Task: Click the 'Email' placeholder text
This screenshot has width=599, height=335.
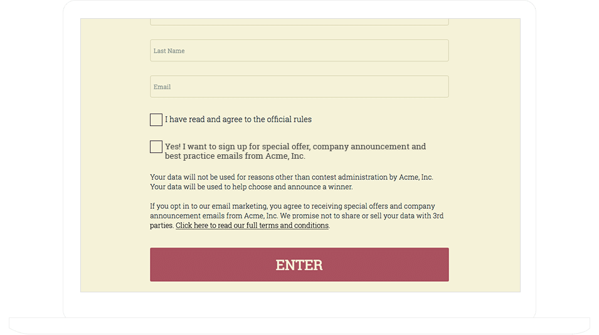Action: [x=162, y=87]
